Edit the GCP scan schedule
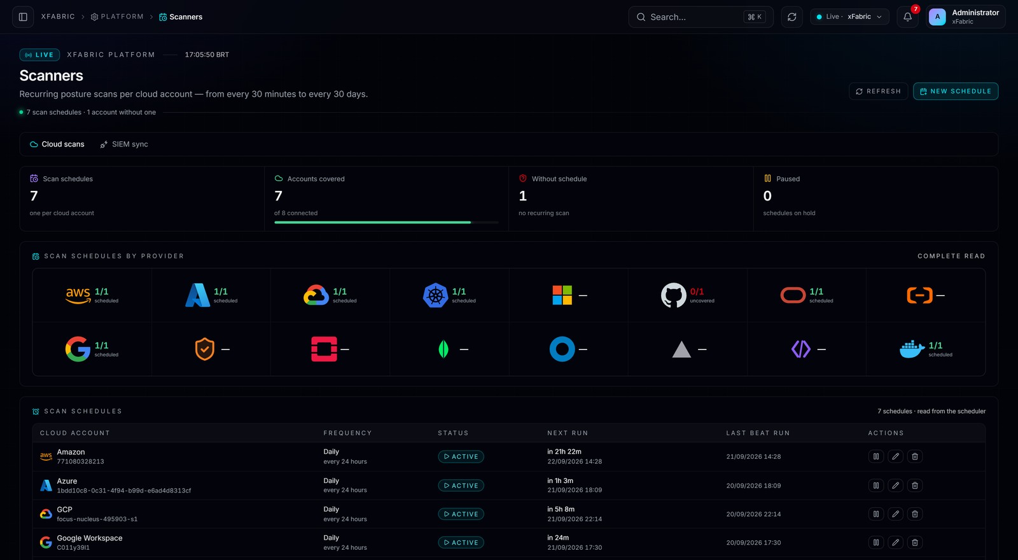Image resolution: width=1018 pixels, height=560 pixels. point(896,514)
